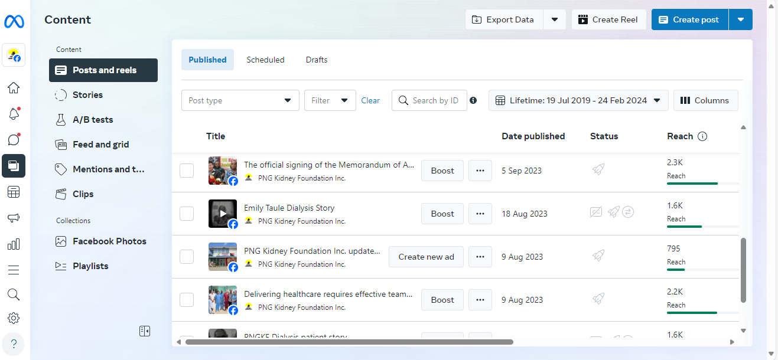Click the table's horizontal scrollbar thumb

click(349, 342)
